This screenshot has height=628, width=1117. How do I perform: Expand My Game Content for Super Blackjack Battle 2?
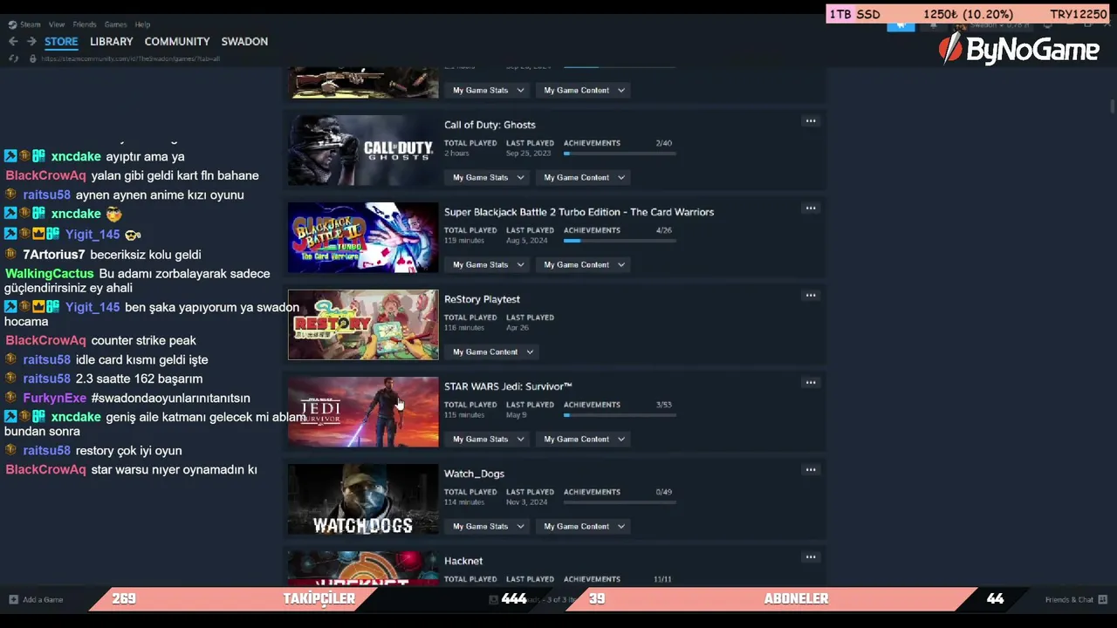point(584,264)
